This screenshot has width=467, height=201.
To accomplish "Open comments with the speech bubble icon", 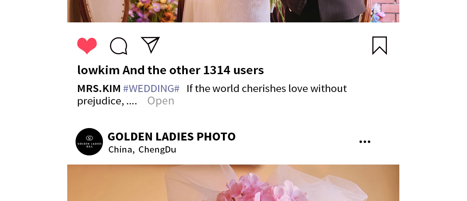I will click(119, 46).
